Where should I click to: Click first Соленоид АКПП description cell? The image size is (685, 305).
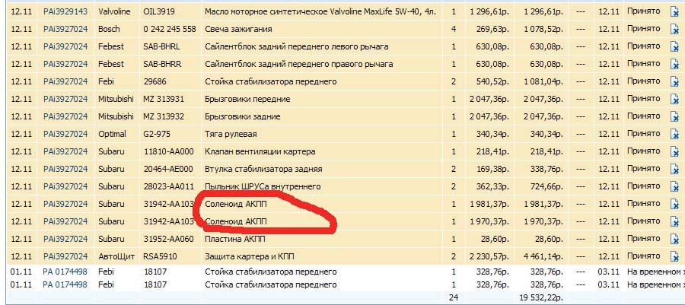click(236, 204)
